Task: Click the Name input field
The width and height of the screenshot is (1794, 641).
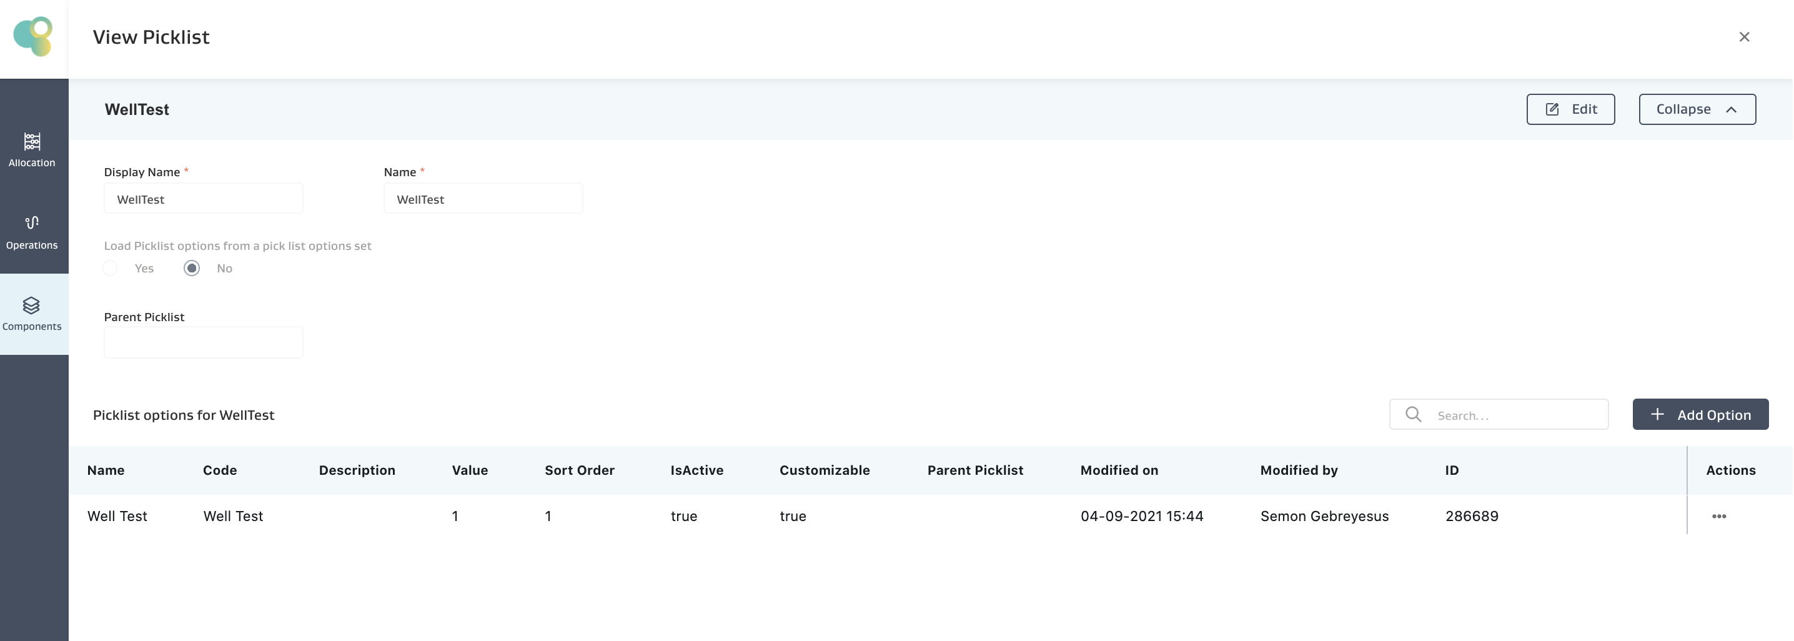Action: click(483, 199)
